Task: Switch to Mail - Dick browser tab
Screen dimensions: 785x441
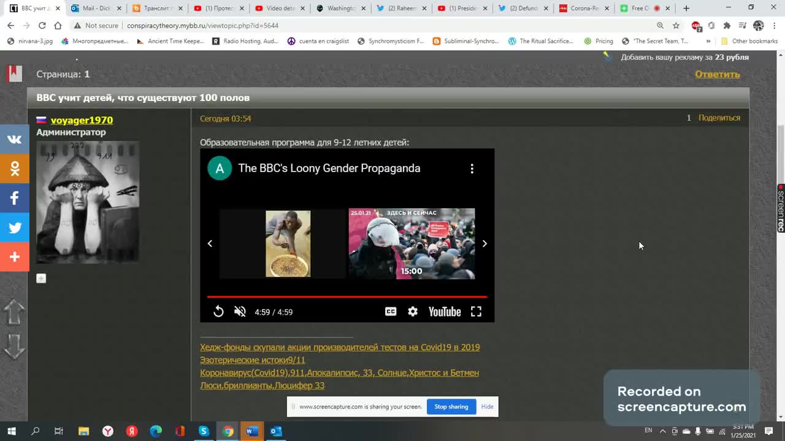Action: (95, 8)
